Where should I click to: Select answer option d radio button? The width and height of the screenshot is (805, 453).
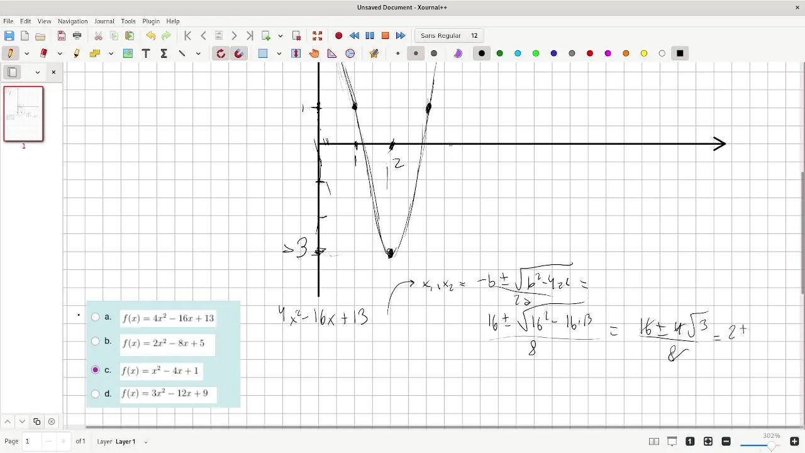96,394
